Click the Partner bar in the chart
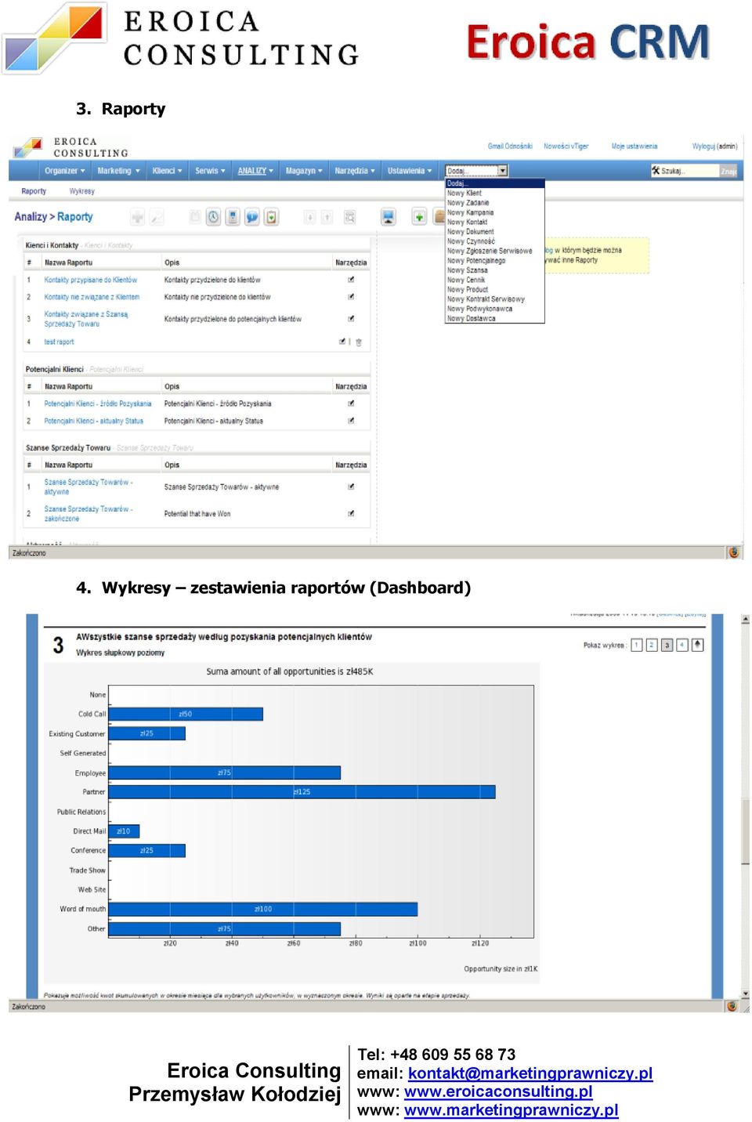This screenshot has width=752, height=1122. coord(302,792)
